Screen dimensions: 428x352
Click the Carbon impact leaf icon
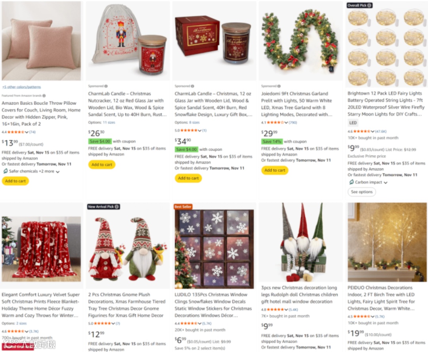[352, 182]
